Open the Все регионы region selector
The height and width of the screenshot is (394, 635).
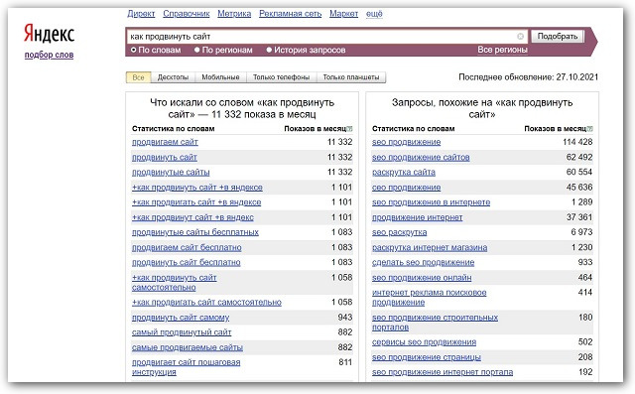click(502, 50)
